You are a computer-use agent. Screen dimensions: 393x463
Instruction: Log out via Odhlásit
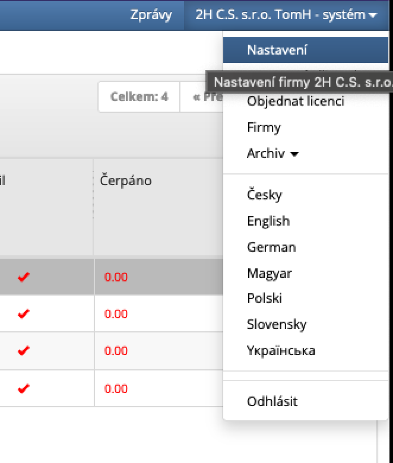tap(272, 401)
